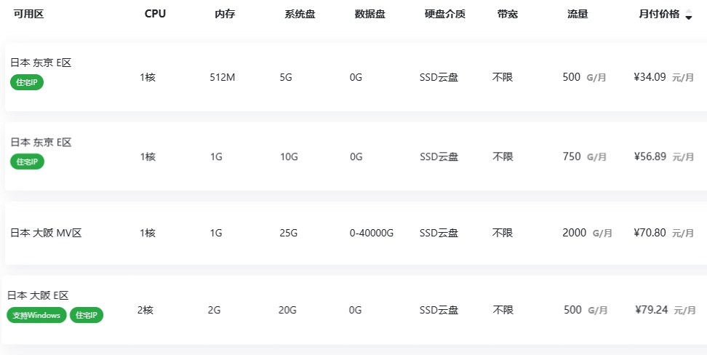The height and width of the screenshot is (355, 707).
Task: Select the 日本 大阪 E区 2核 plan
Action: (354, 311)
